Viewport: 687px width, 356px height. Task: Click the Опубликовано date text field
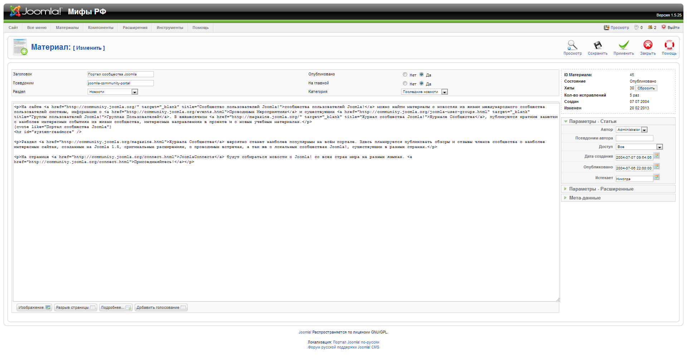coord(634,168)
